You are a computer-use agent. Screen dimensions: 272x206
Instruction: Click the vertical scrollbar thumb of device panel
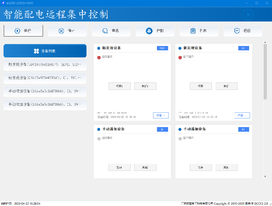click(265, 71)
